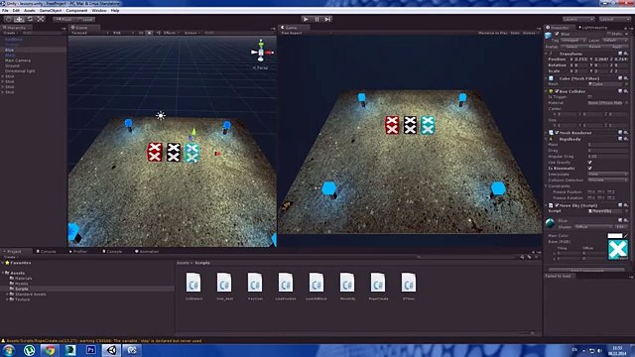Open the File menu
The image size is (635, 357).
click(x=5, y=11)
